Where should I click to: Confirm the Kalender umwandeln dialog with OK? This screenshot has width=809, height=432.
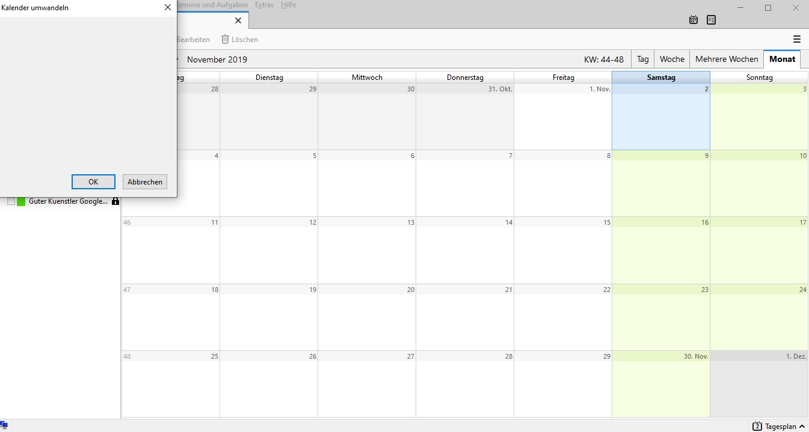click(93, 182)
